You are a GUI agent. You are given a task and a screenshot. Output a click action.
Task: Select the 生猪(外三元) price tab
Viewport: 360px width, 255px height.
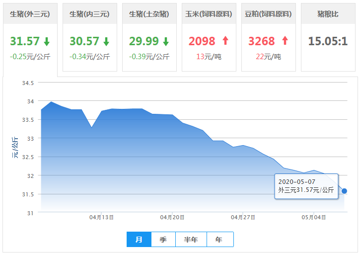coord(30,14)
